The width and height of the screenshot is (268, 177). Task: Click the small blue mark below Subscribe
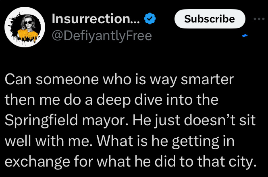coord(245,36)
